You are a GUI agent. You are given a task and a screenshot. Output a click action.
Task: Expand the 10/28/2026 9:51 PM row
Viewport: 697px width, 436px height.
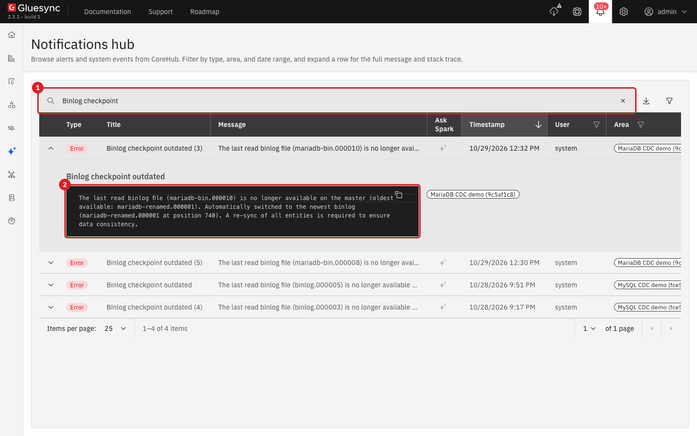pos(51,285)
